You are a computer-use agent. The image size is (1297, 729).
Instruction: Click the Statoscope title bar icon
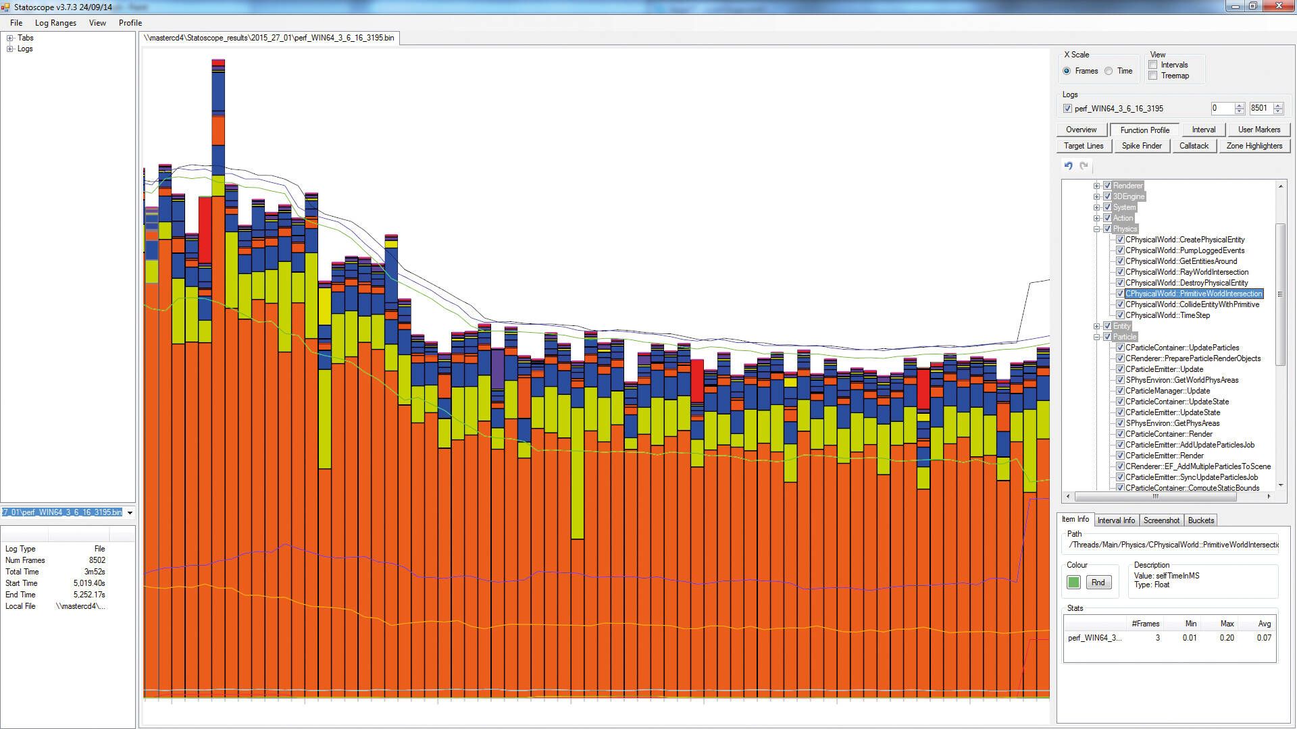coord(6,7)
